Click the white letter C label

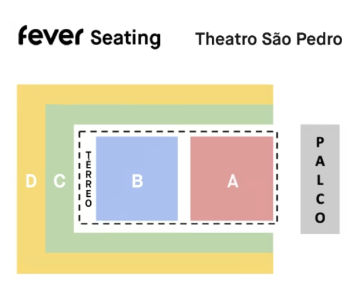pos(59,181)
